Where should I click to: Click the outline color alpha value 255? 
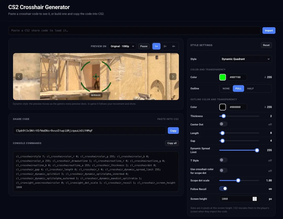269,107
